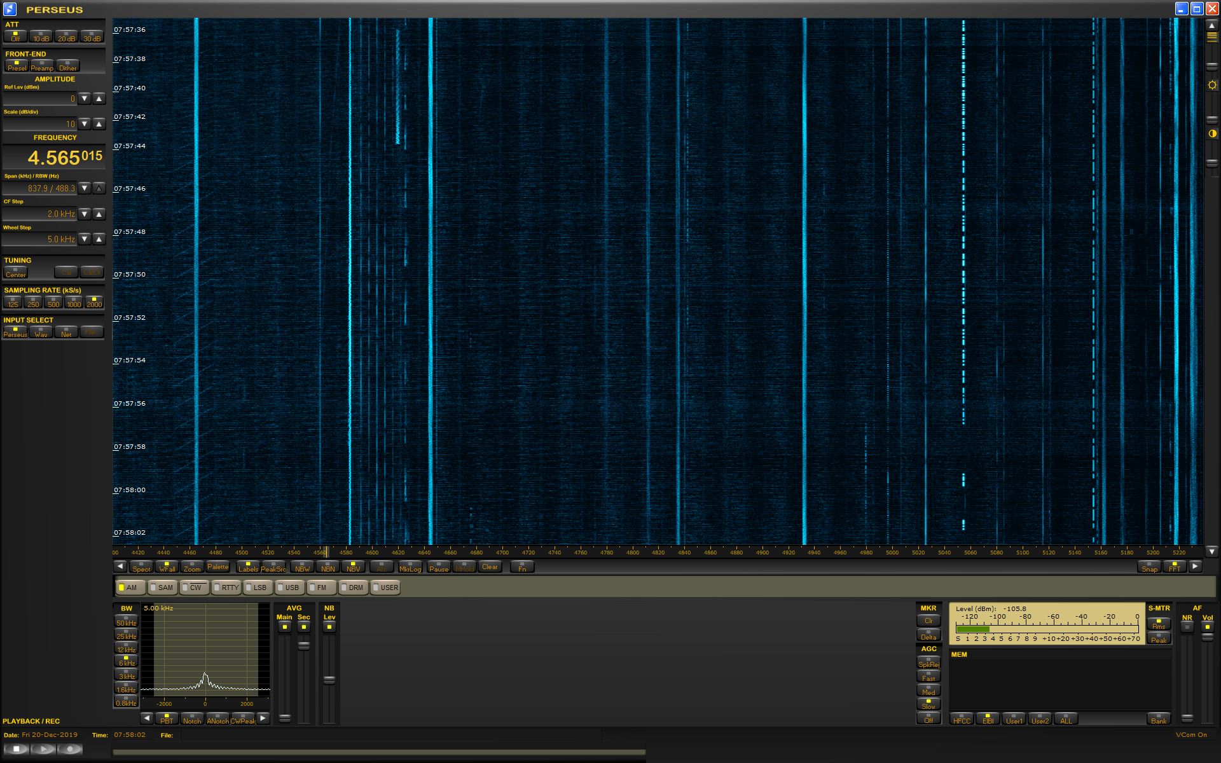Toggle the Preamp front-end option

42,66
